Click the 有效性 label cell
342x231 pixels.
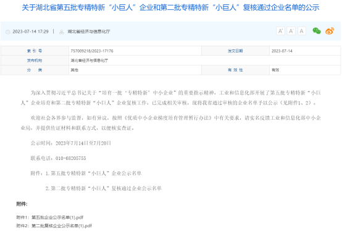click(x=235, y=70)
